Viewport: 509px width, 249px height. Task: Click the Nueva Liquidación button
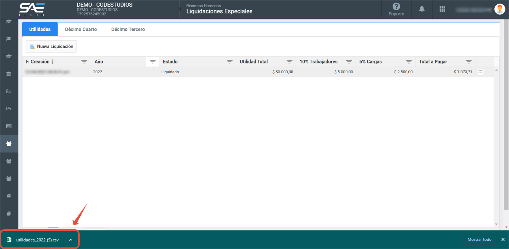[x=51, y=46]
